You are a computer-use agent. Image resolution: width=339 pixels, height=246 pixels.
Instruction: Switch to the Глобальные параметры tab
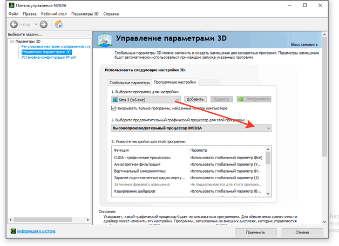(130, 83)
